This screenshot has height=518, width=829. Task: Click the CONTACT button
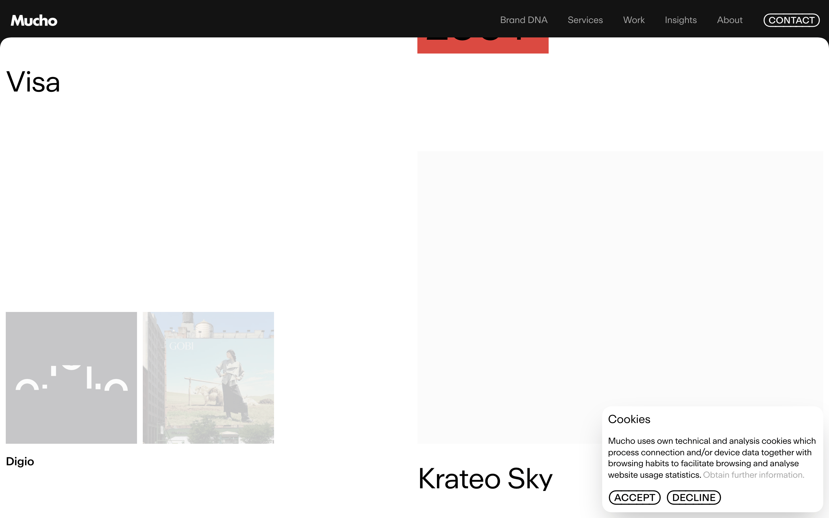(791, 20)
